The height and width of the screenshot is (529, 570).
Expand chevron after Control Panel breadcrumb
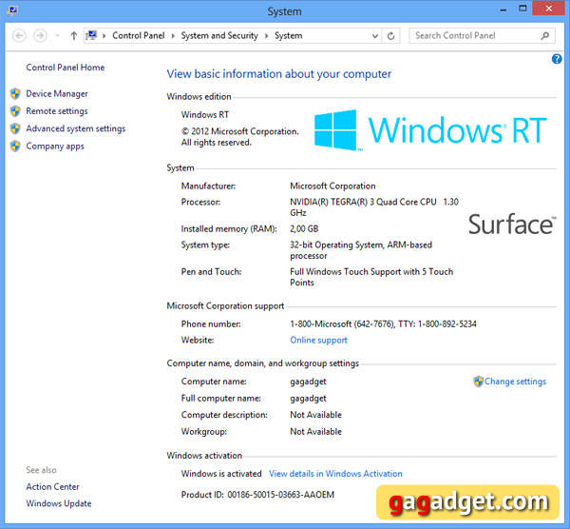(173, 36)
